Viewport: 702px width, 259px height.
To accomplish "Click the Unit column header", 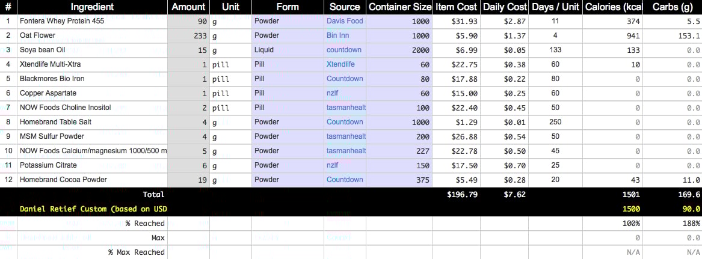I will coord(230,7).
